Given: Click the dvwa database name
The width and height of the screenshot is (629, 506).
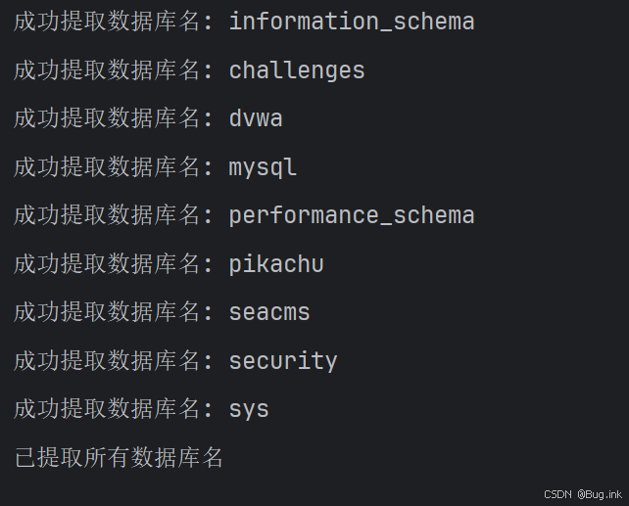Looking at the screenshot, I should pyautogui.click(x=256, y=118).
